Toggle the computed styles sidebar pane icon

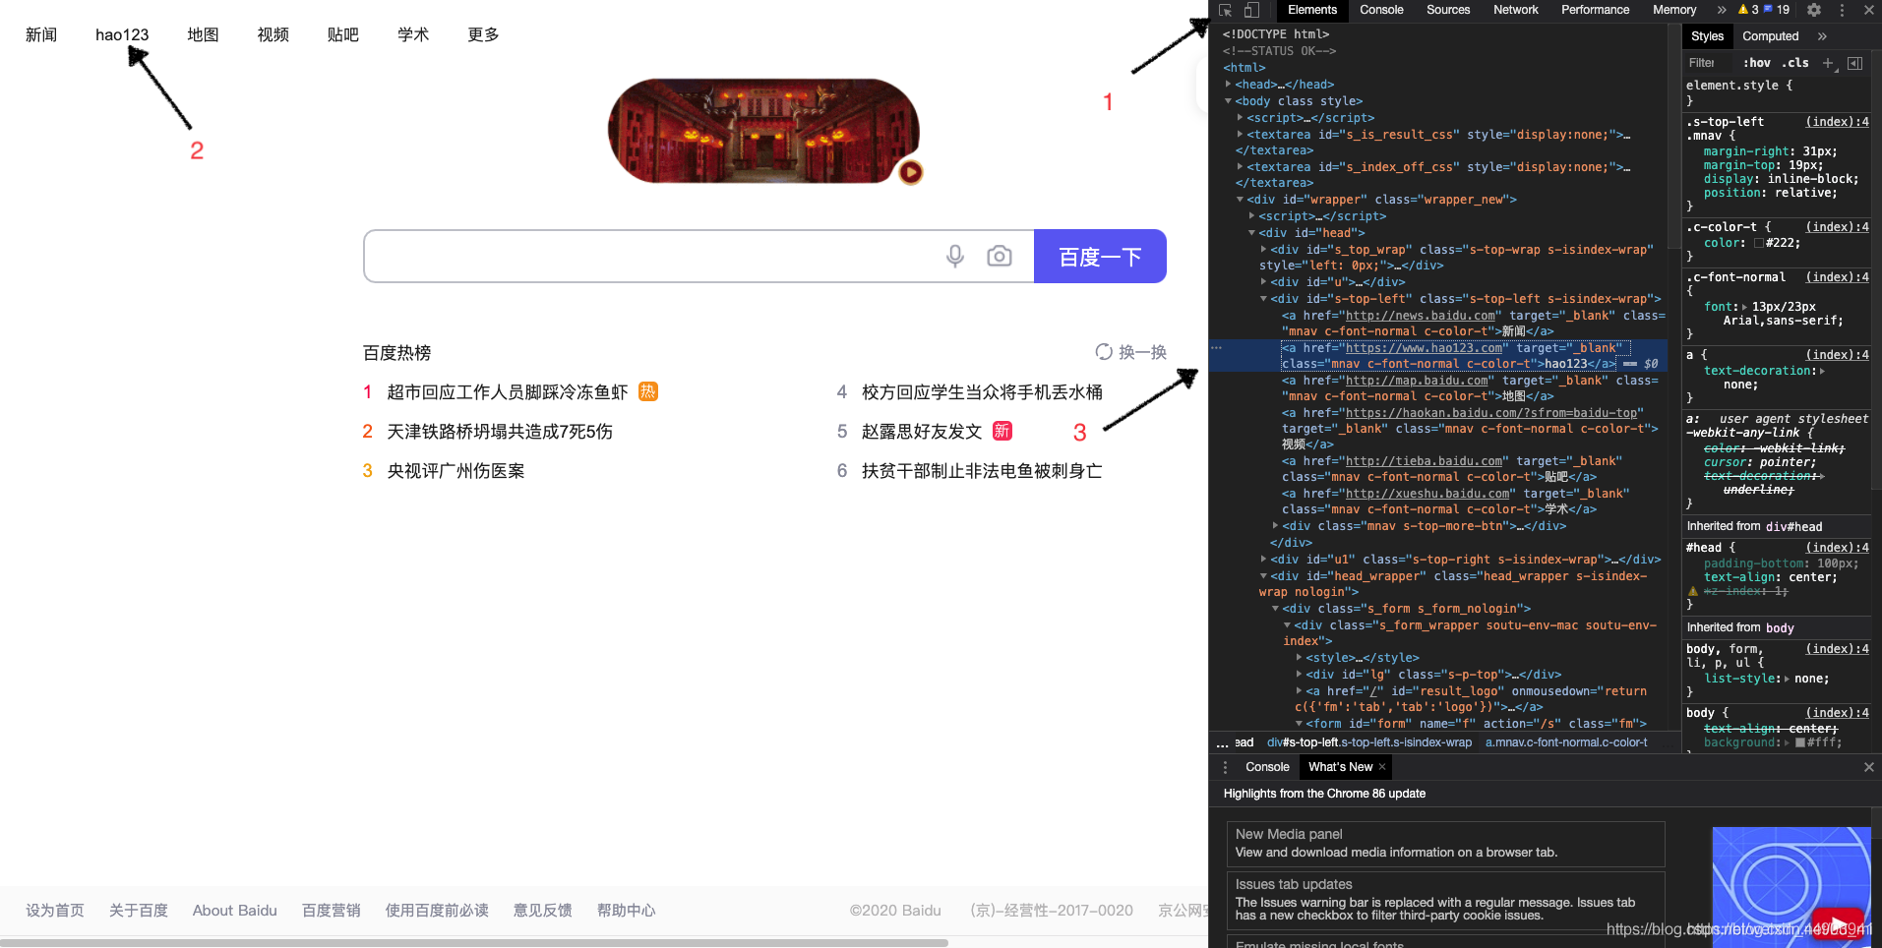point(1854,63)
